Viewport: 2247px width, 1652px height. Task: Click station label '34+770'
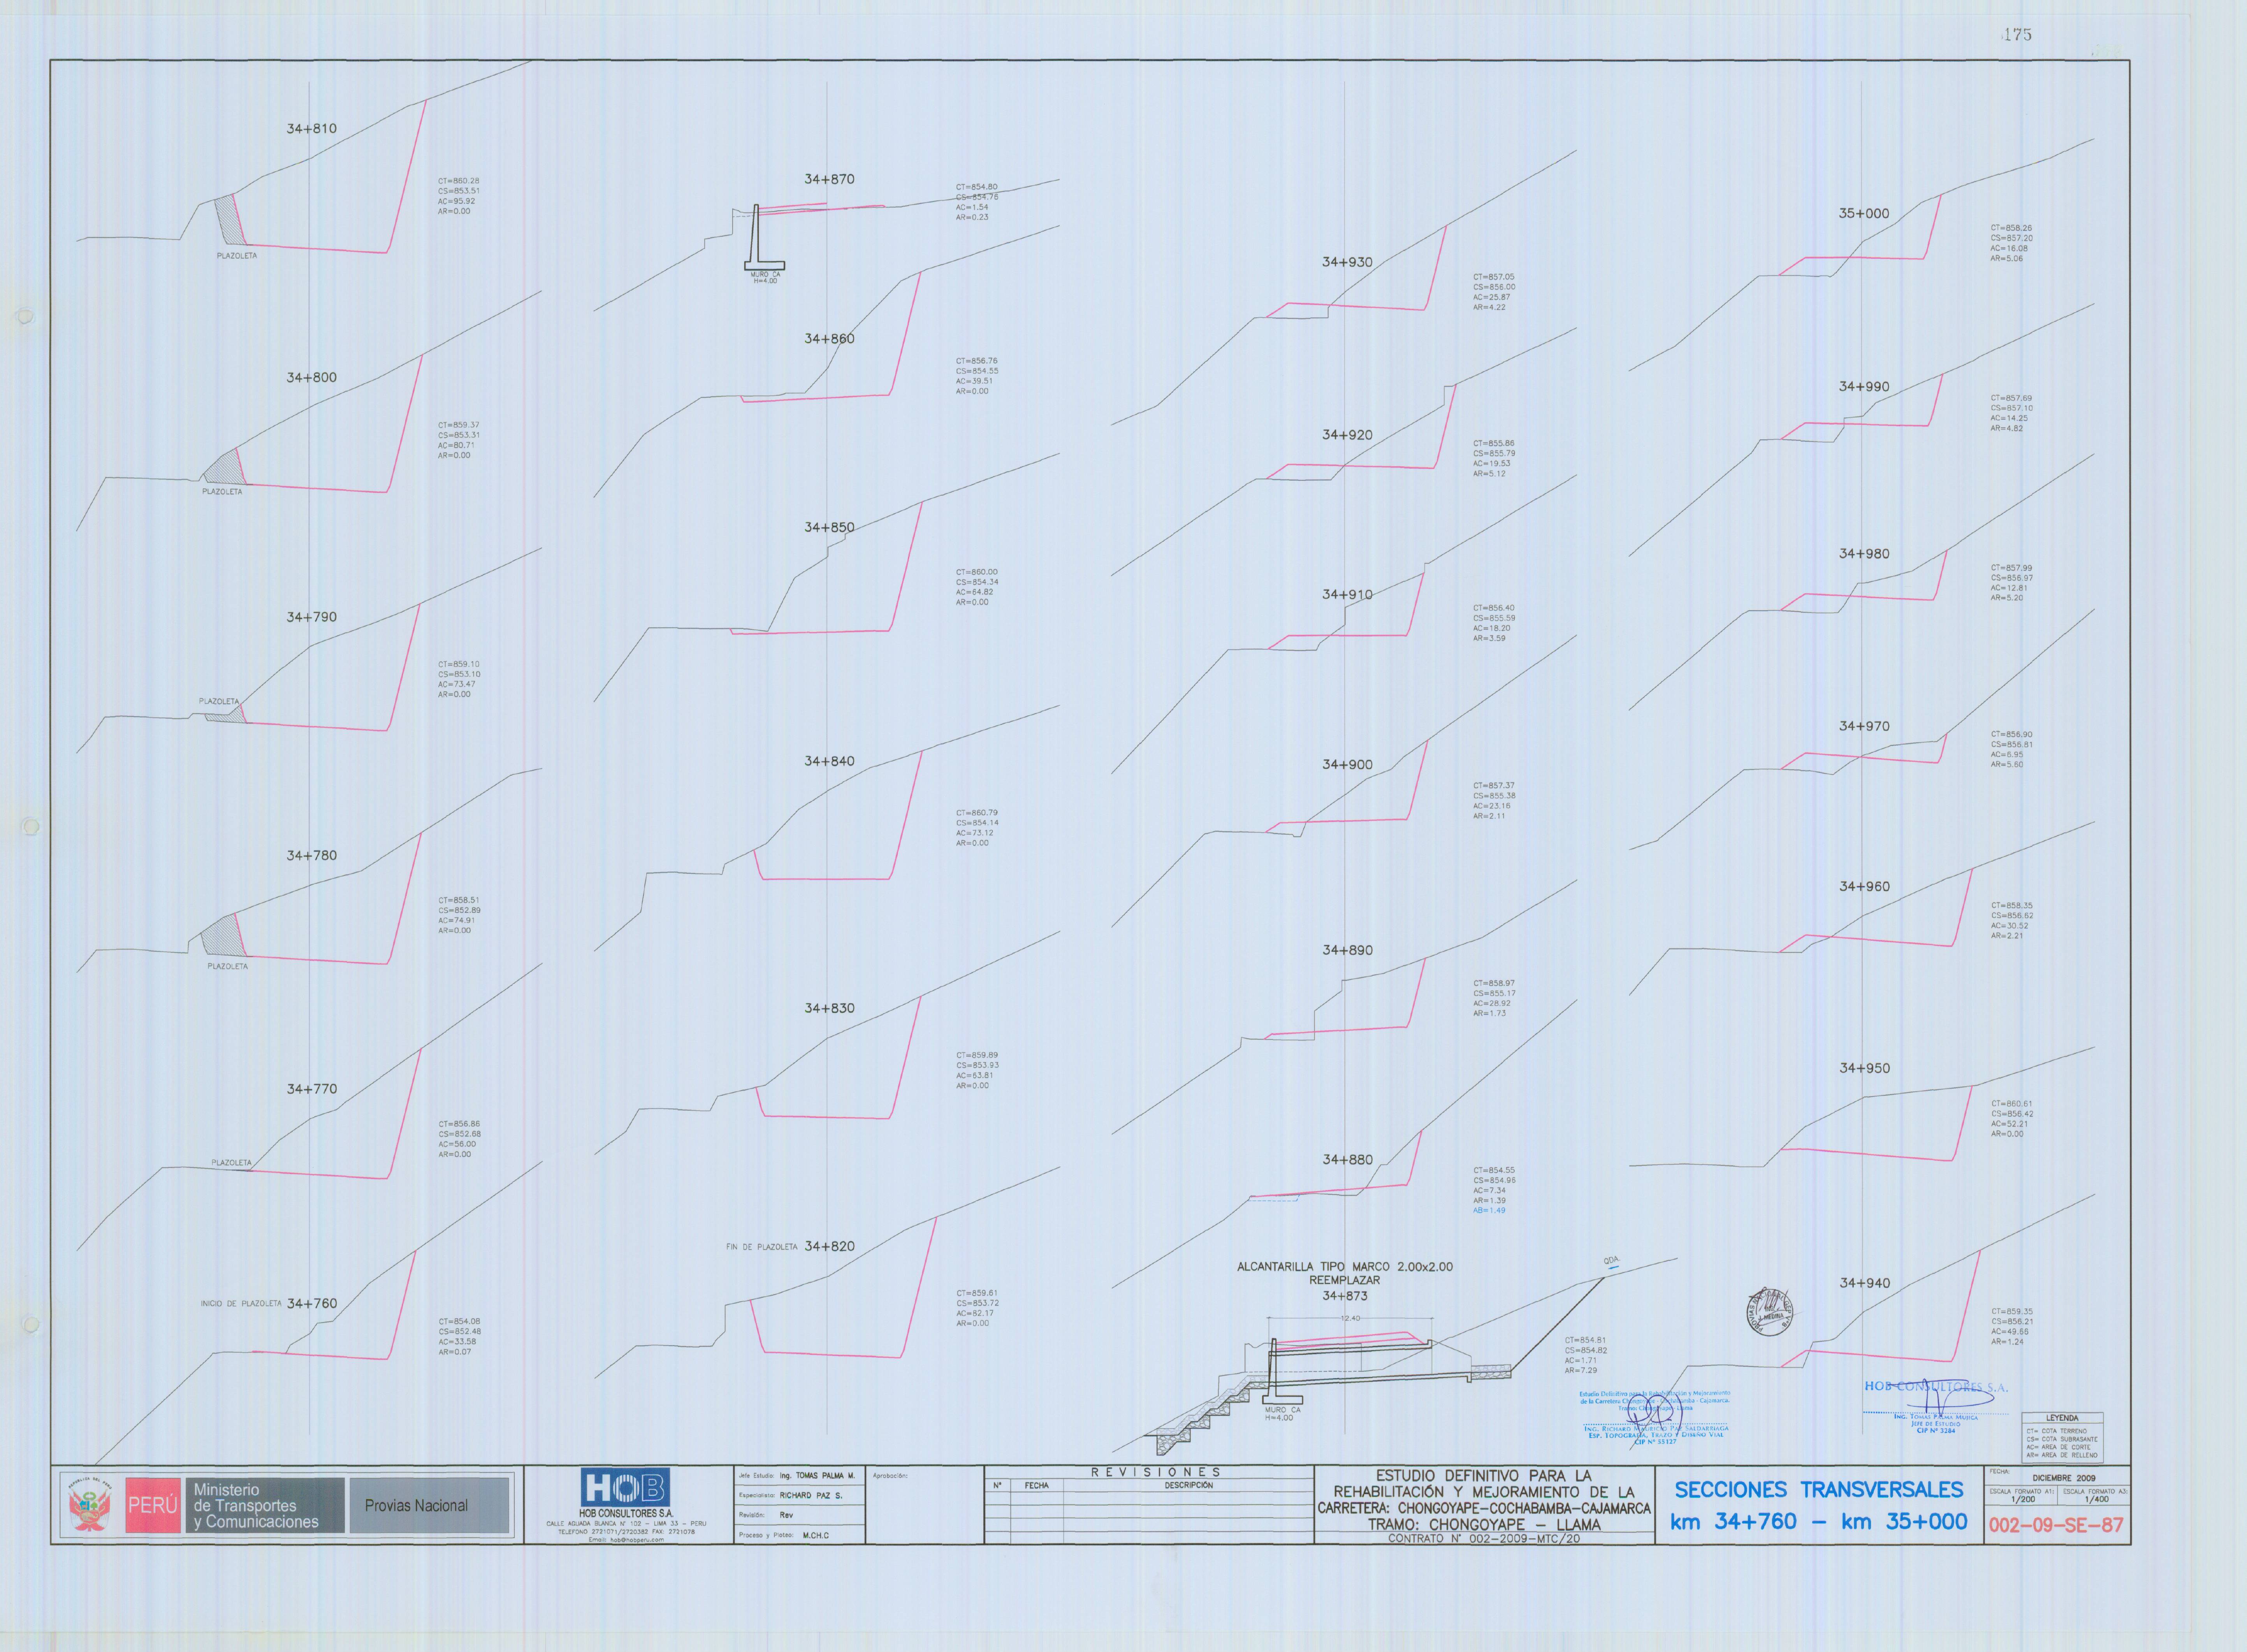coord(312,1089)
